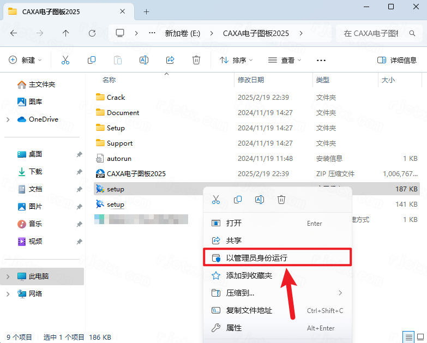Click the cut scissors icon in the context menu

tap(216, 200)
